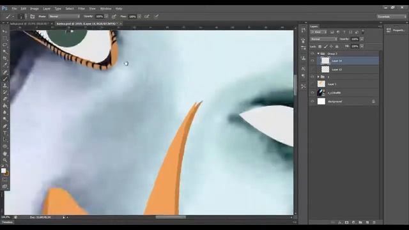
Task: Open the Filter menu
Action: (x=81, y=8)
